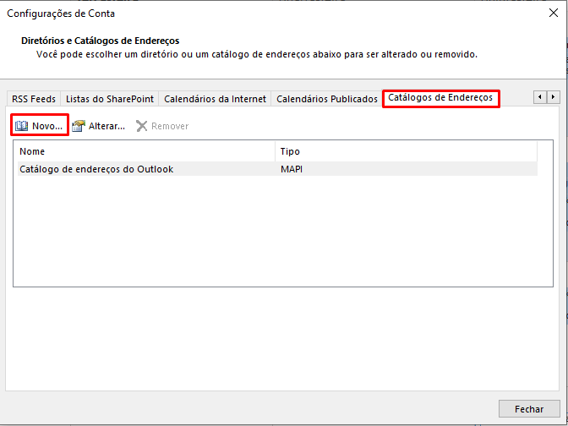Go to the Calendários Publicados tab
The image size is (568, 426).
click(x=327, y=99)
